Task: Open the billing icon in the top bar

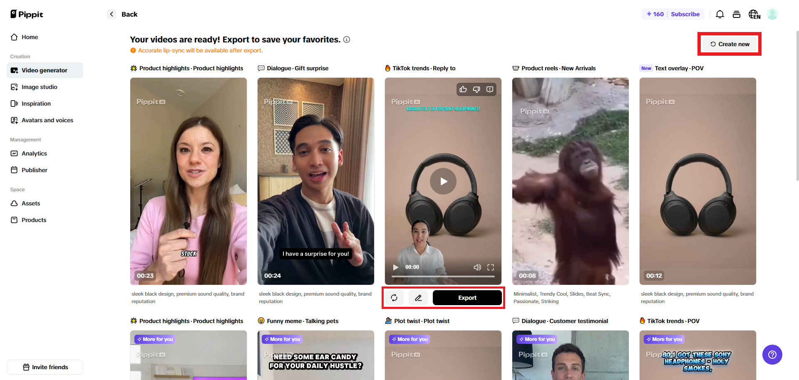Action: pos(737,14)
